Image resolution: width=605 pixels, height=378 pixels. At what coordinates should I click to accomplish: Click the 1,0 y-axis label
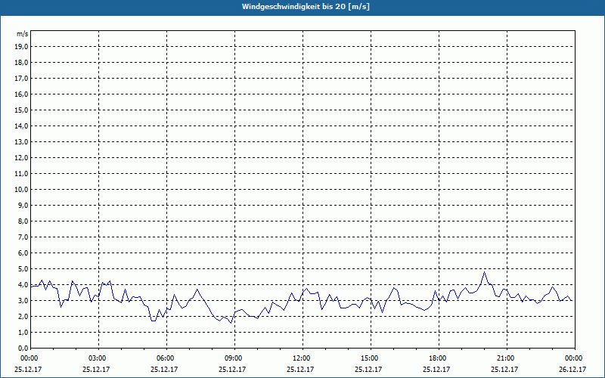pos(23,332)
